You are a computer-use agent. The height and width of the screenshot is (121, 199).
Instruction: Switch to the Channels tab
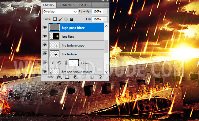coord(66,5)
